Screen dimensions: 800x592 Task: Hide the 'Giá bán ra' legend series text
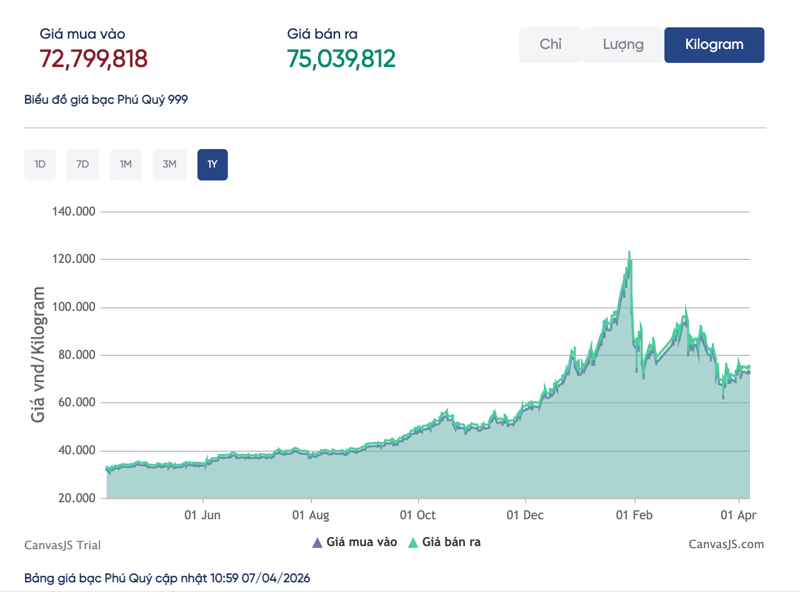click(x=451, y=542)
